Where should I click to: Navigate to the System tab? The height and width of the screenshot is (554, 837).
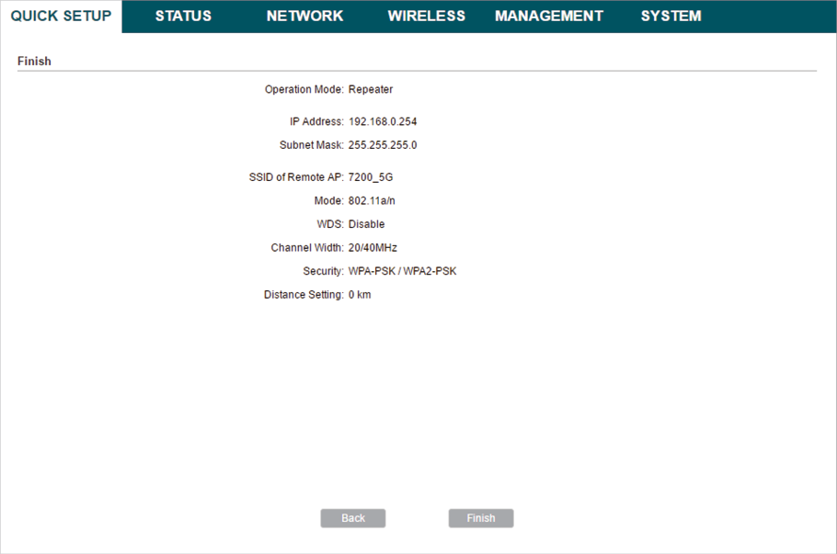pos(671,17)
